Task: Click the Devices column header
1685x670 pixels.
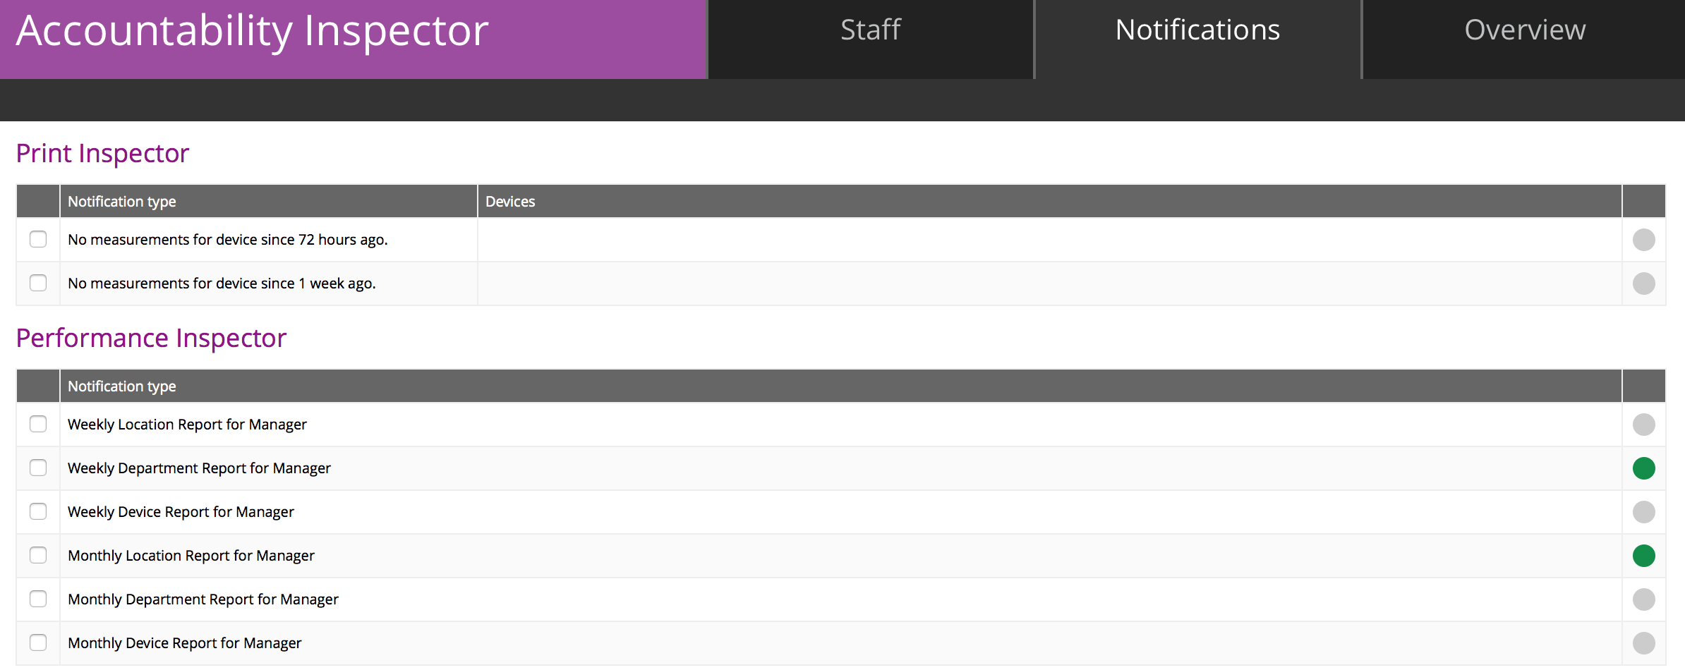Action: (1050, 202)
